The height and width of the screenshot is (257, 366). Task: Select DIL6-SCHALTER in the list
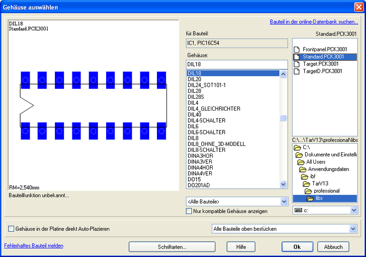pos(233,132)
